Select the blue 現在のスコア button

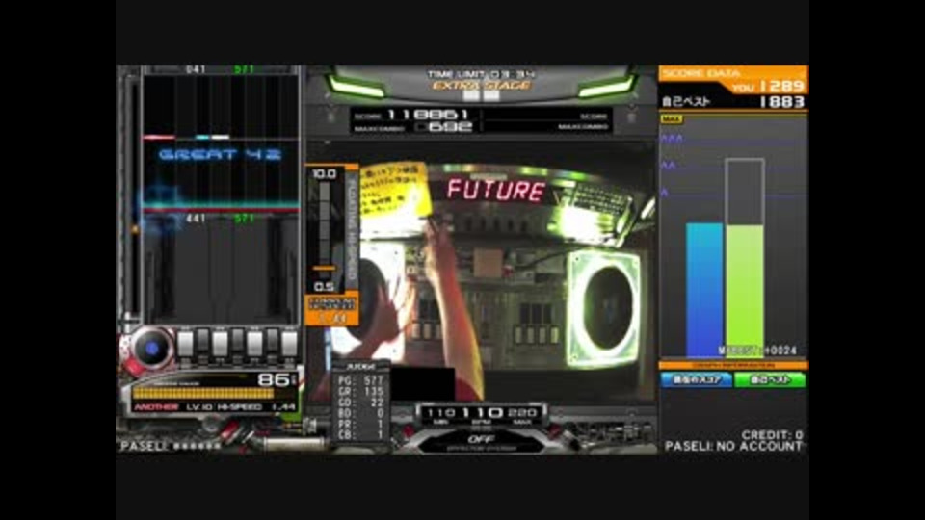pos(696,380)
